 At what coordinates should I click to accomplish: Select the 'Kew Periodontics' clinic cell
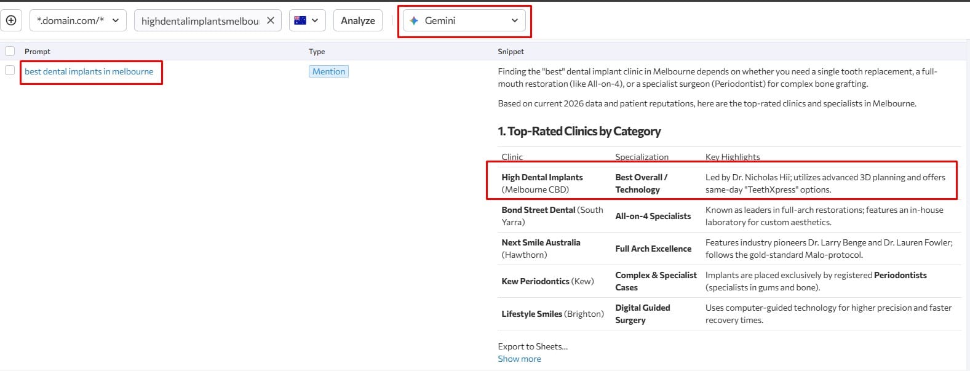[547, 281]
